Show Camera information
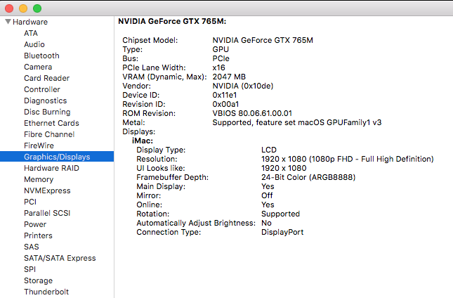Screen dimensions: 453x298 pos(38,67)
